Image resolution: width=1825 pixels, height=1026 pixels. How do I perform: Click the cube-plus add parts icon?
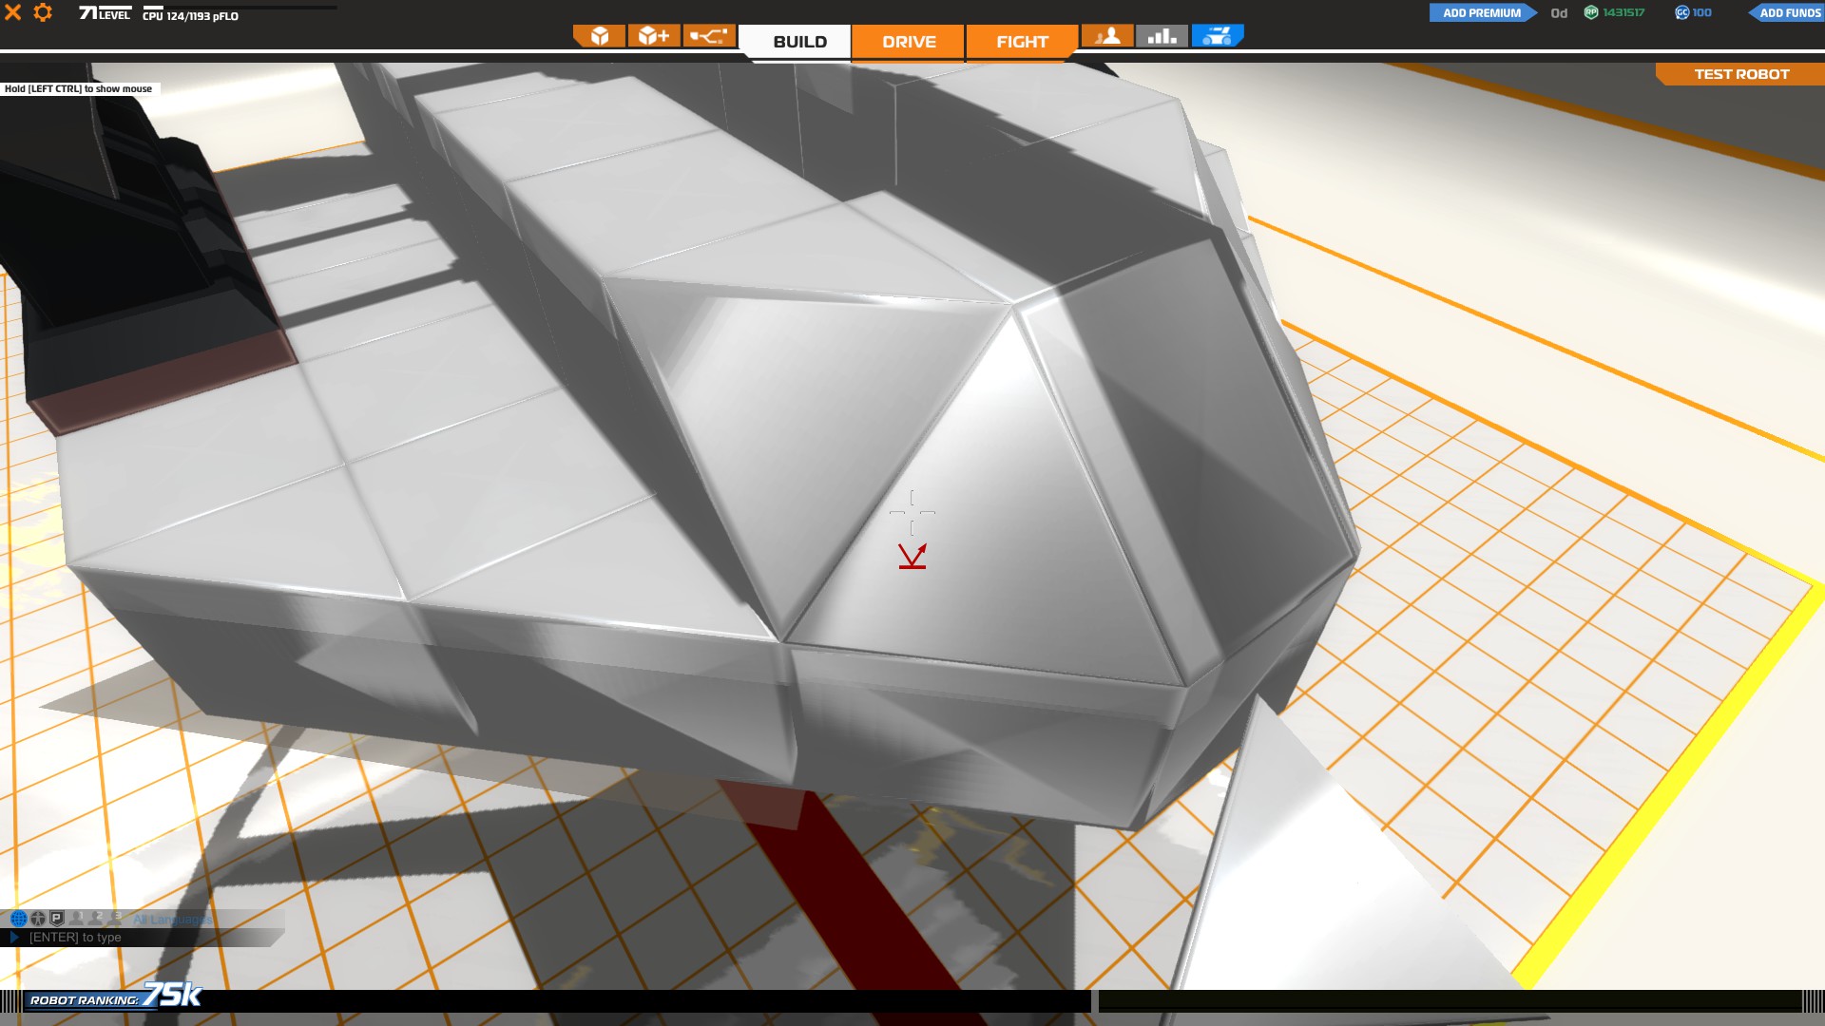point(654,36)
